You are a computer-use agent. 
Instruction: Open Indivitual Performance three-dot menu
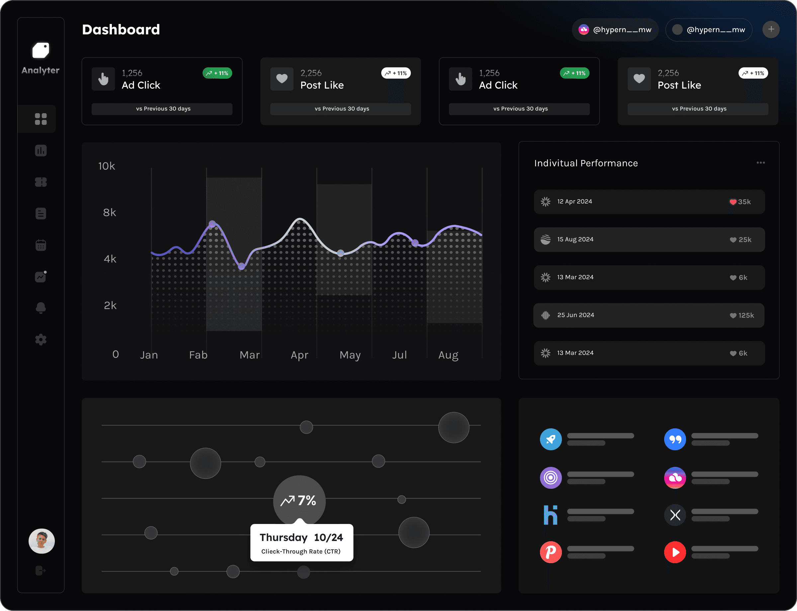(x=760, y=163)
